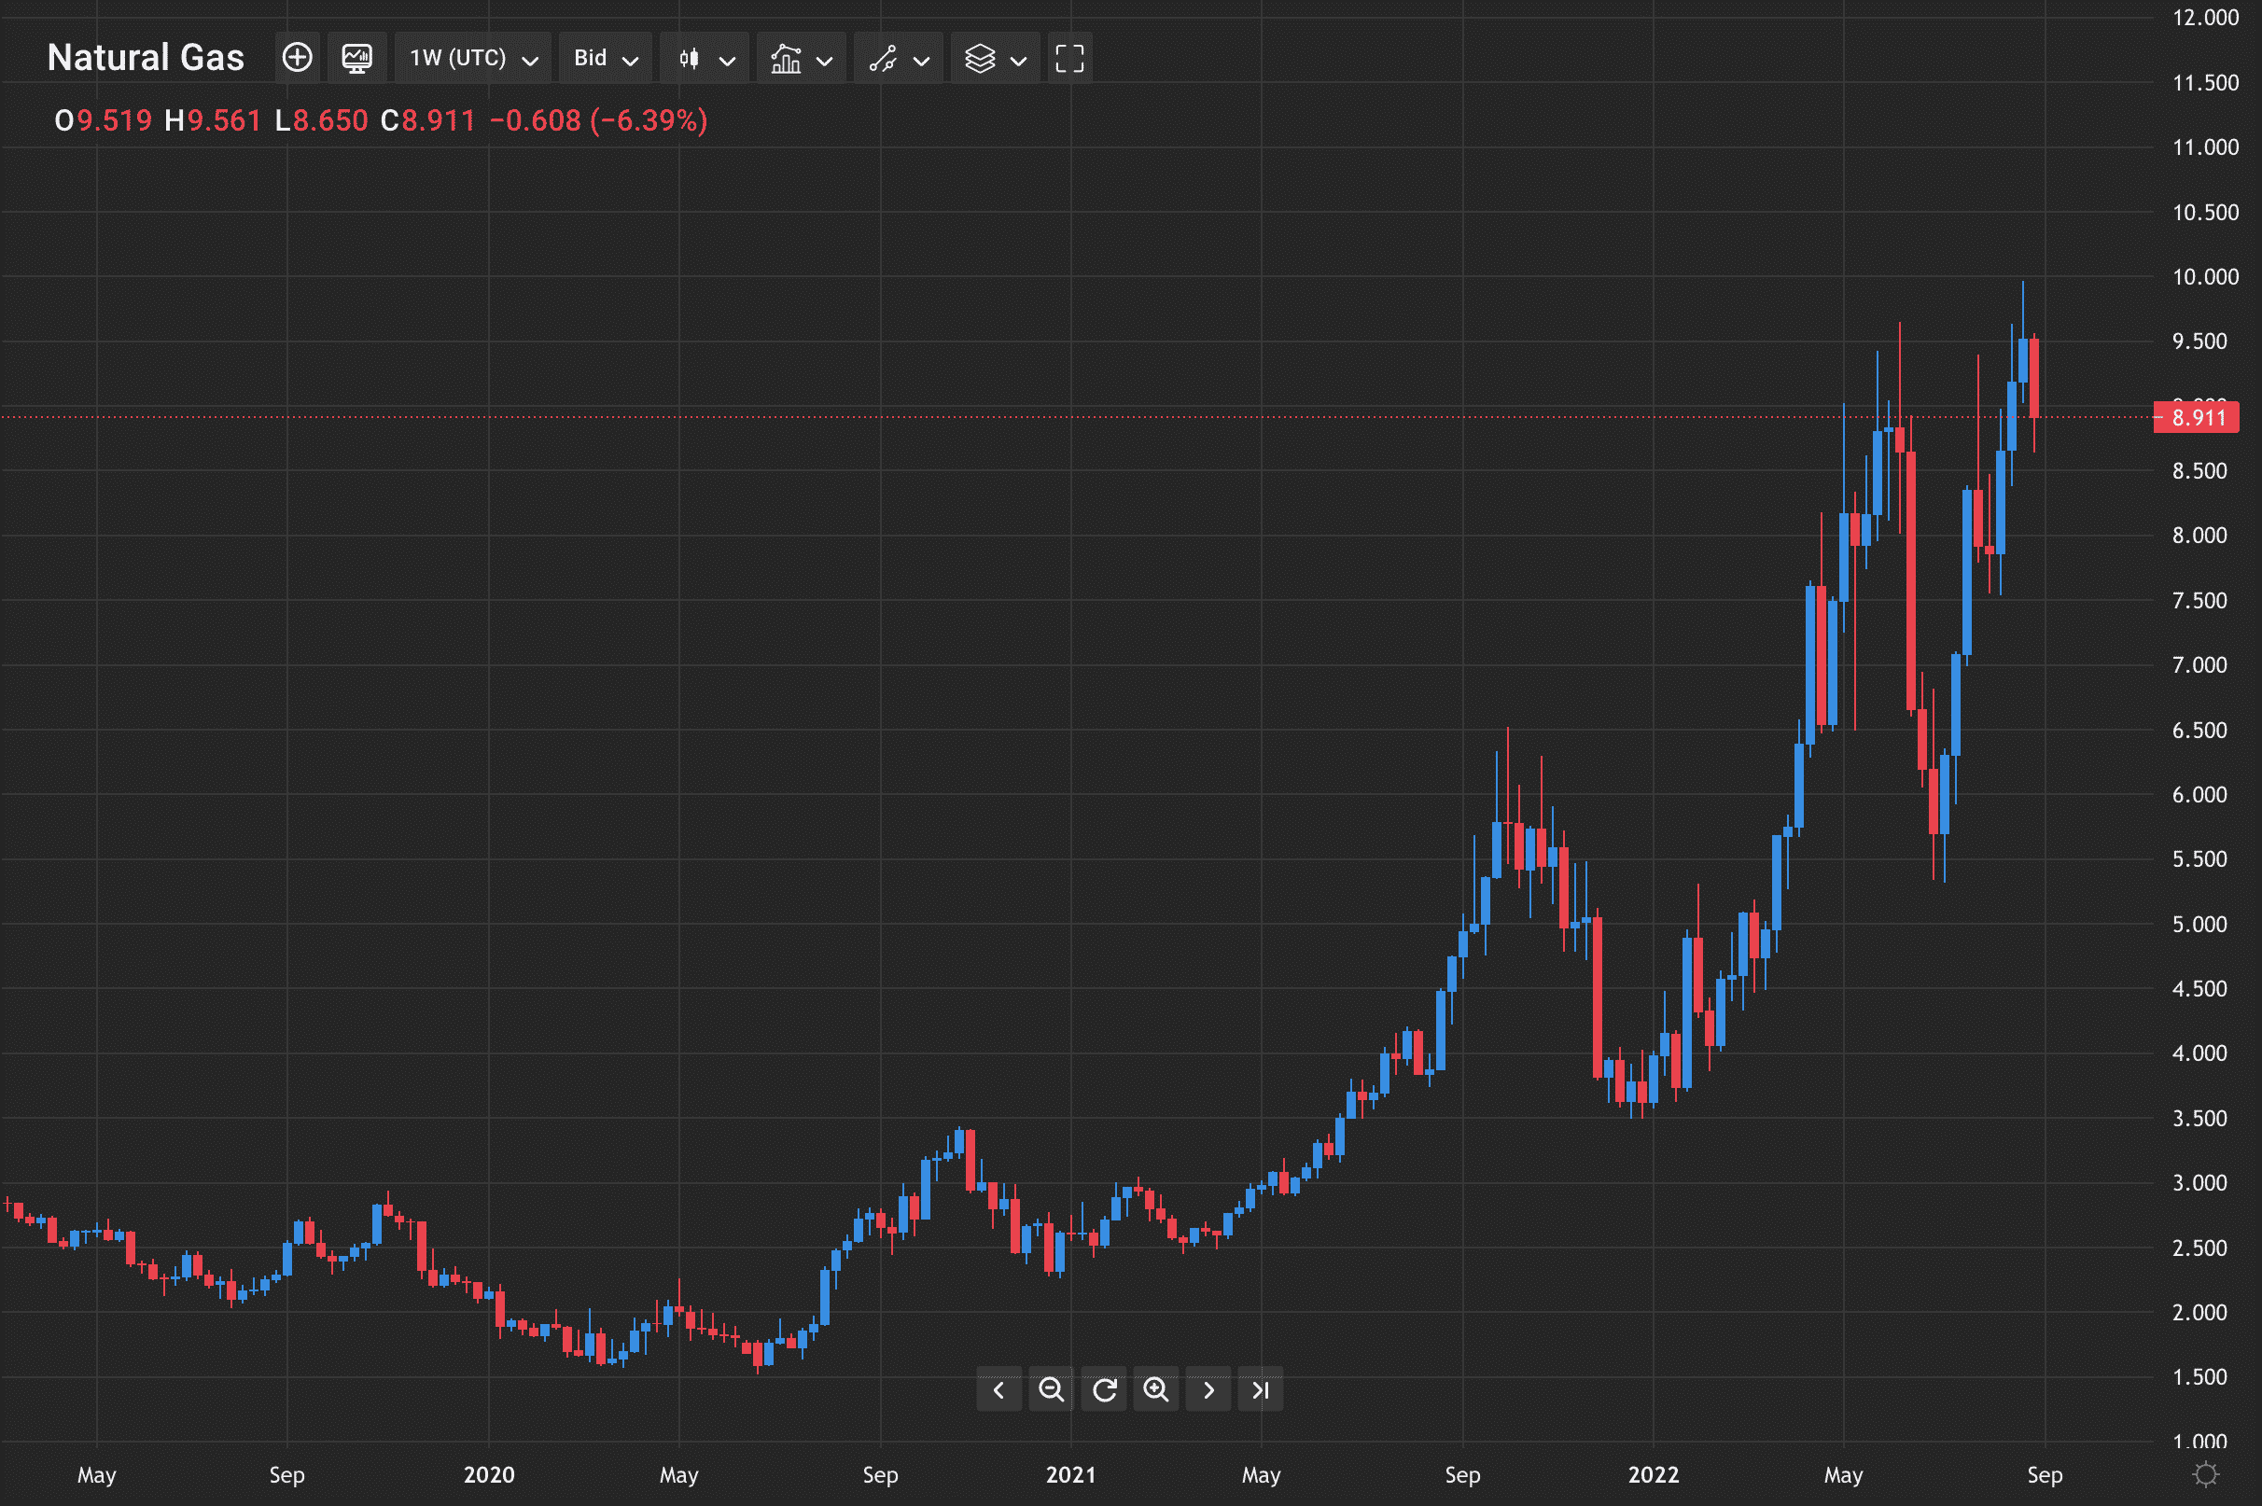
Task: Zoom out the chart
Action: 1051,1388
